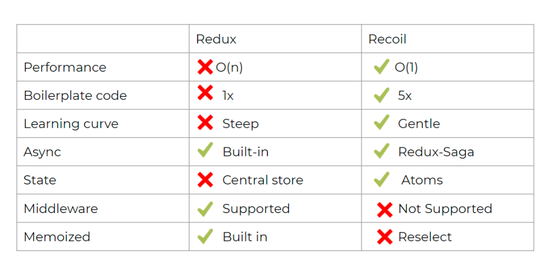553x267 pixels.
Task: Click the Performance row label
Action: coord(65,67)
